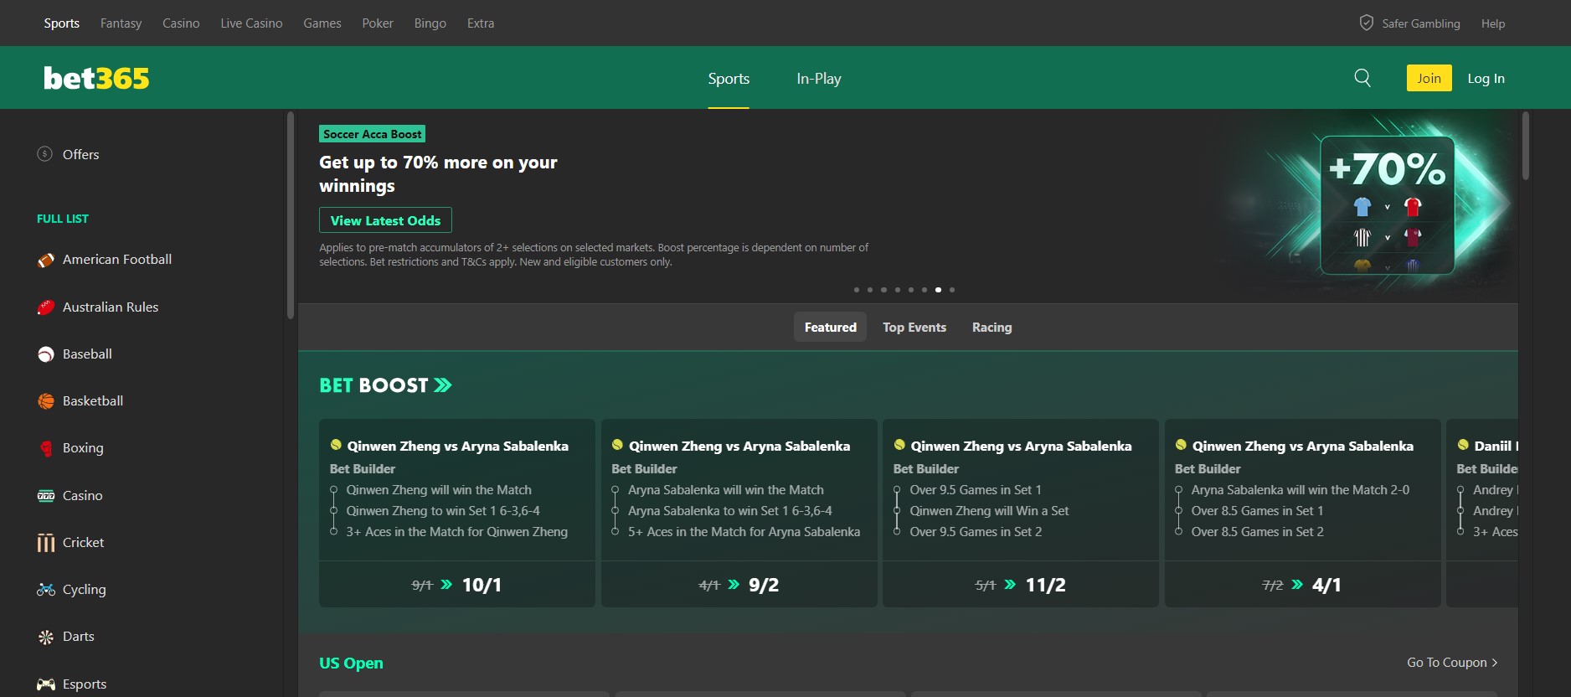Select the 7/2 to 4/1 boosted odds

[x=1303, y=585]
